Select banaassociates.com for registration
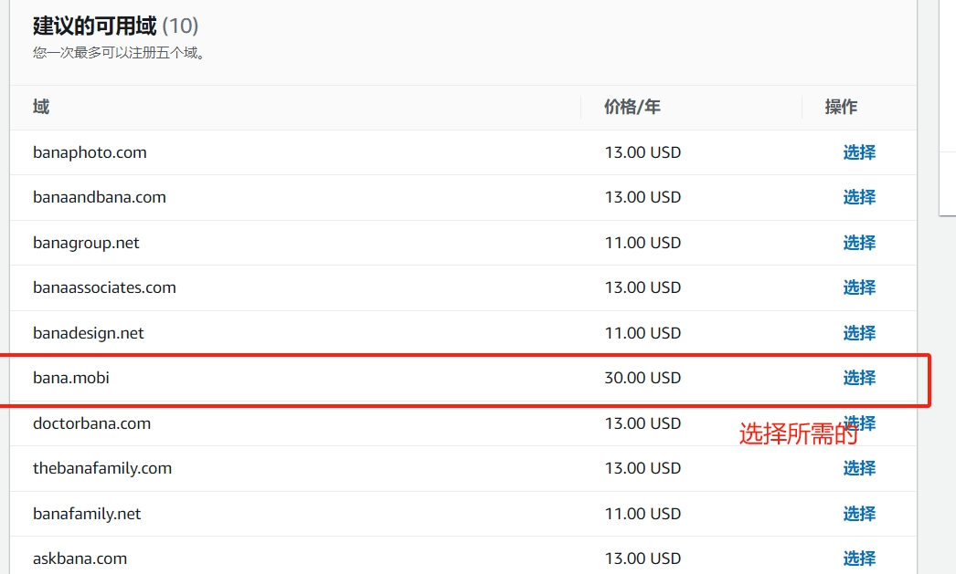 pos(859,287)
